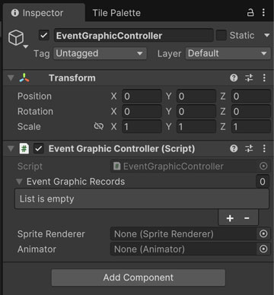Click the GameObject cube icon selector
Image resolution: width=274 pixels, height=295 pixels.
click(x=18, y=39)
